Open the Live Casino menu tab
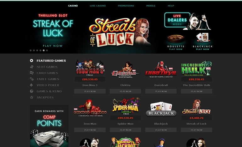Screen dimensions: 242x147 [98, 6]
